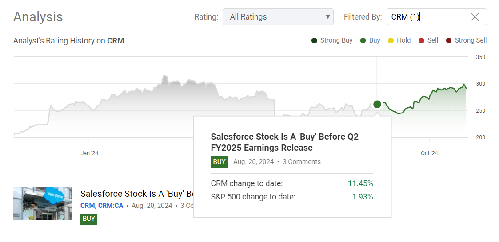The height and width of the screenshot is (242, 499).
Task: Click the red Sell legend dot
Action: [x=421, y=41]
